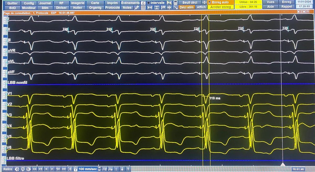Click the 100 mm/sec speed field

click(88, 169)
